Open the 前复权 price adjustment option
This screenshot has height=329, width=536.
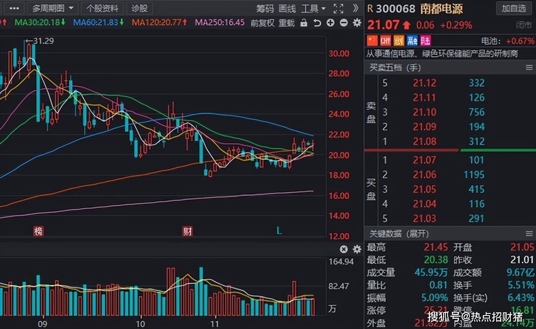(263, 23)
